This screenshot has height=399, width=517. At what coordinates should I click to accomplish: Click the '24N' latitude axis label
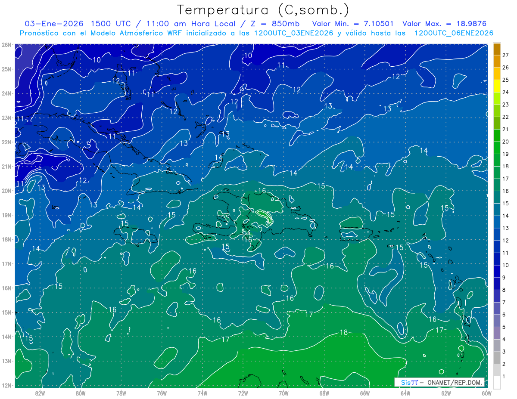[x=6, y=93]
